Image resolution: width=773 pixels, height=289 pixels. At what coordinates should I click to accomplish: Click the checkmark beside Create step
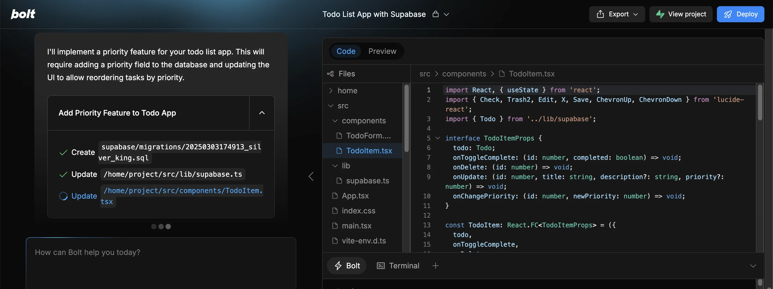(63, 152)
